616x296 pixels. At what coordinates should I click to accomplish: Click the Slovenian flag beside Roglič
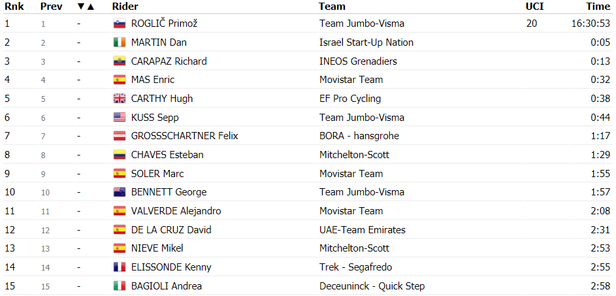click(119, 24)
